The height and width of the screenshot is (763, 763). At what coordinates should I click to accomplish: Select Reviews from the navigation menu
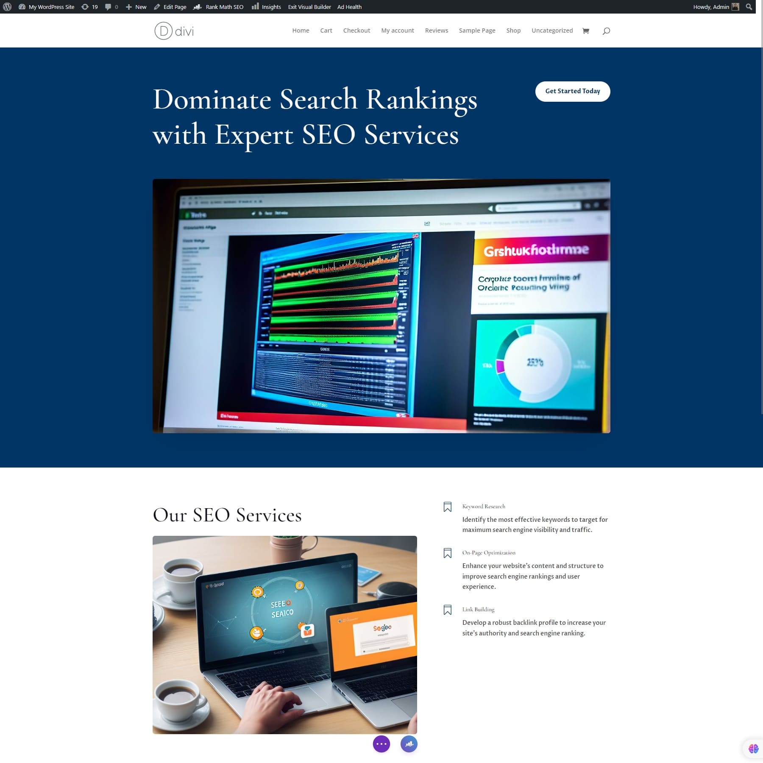pos(437,30)
